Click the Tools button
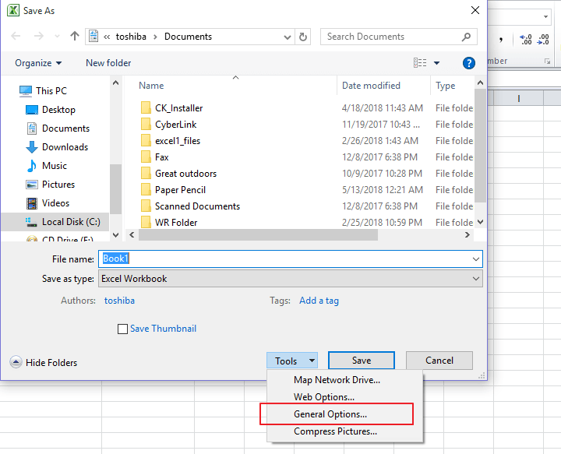This screenshot has width=561, height=454. [x=292, y=361]
